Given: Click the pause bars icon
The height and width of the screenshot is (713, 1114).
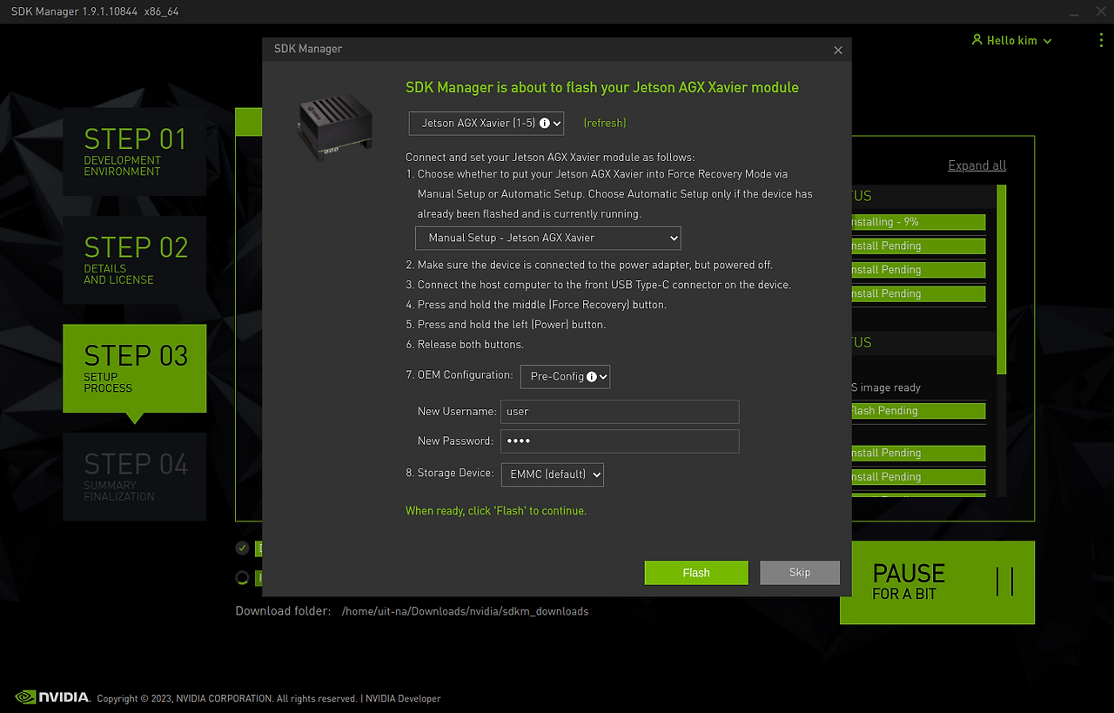Looking at the screenshot, I should click(x=1005, y=582).
